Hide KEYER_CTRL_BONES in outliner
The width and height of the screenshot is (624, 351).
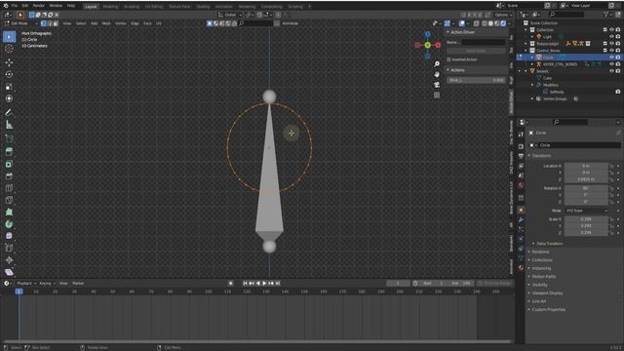click(x=611, y=64)
